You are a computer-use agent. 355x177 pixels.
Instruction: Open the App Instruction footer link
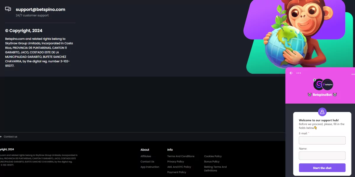point(150,167)
